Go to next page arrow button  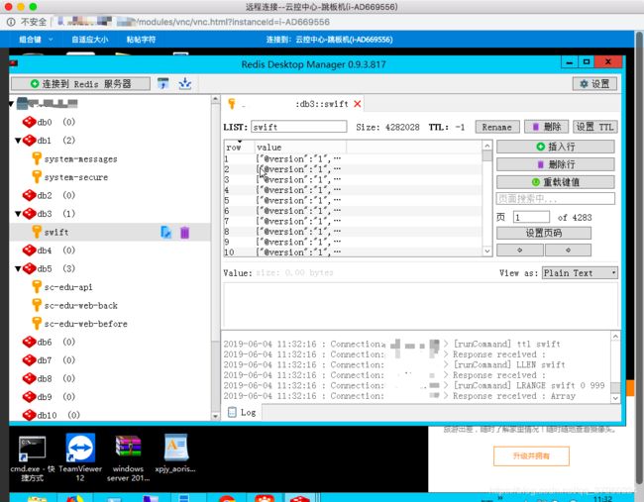pos(568,250)
